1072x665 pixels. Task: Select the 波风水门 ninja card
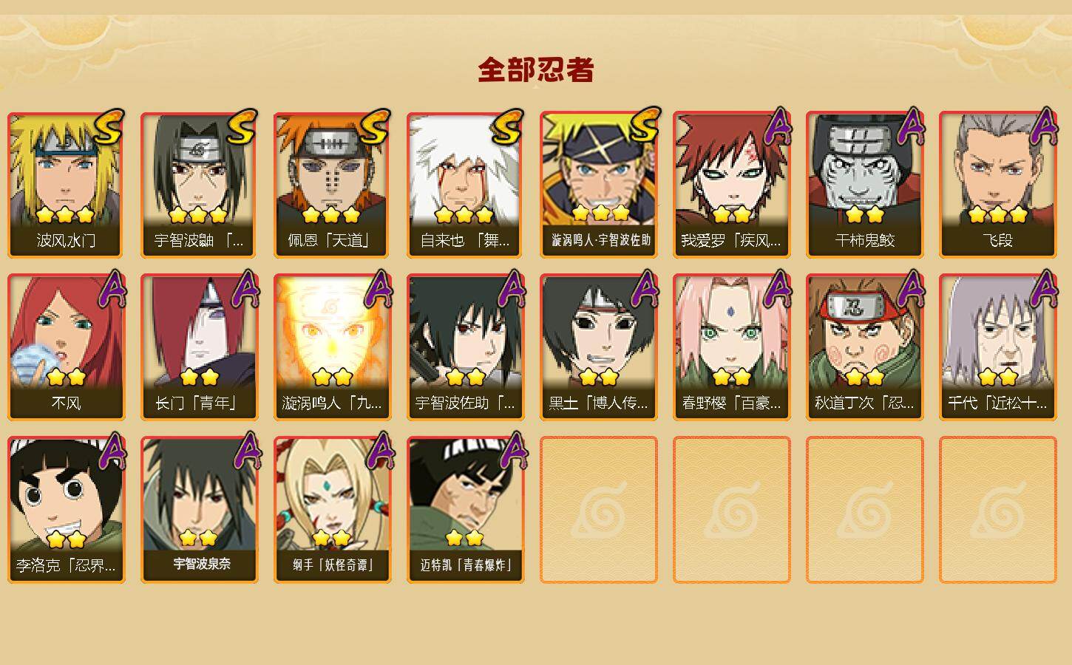67,185
